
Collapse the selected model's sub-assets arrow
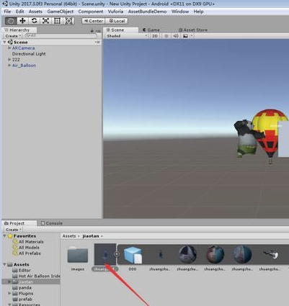[117, 254]
